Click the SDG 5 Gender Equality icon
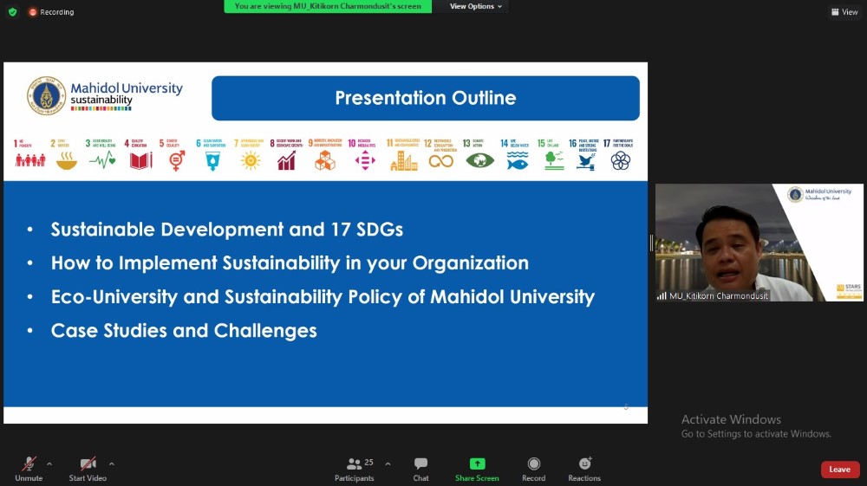 pos(177,161)
